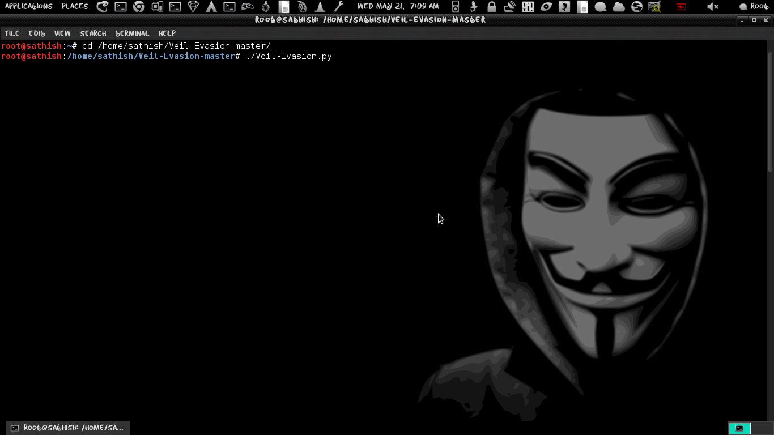Click 'cd /home/sathish/Veil-Evasion-master/' command text
Viewport: 774px width, 435px height.
176,46
